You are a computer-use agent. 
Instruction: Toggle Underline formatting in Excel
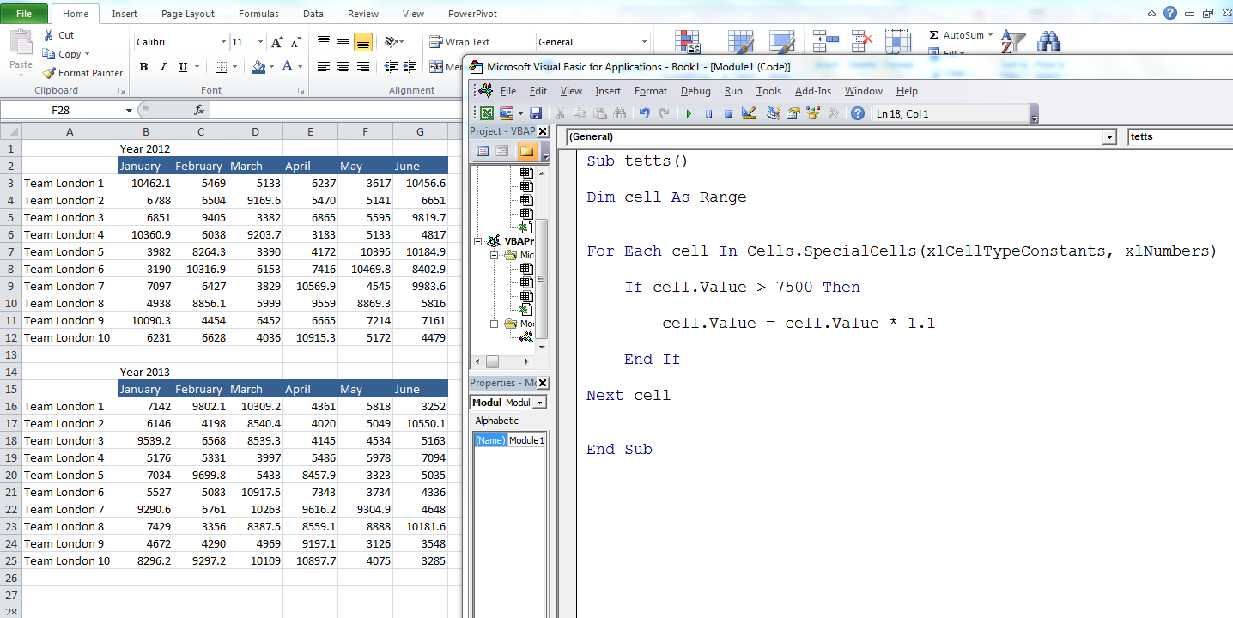click(183, 67)
